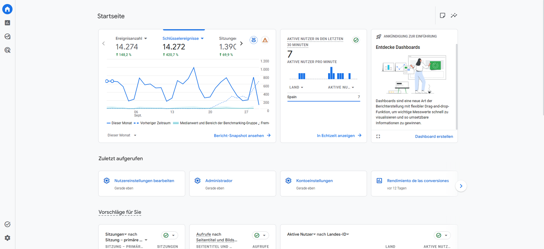The width and height of the screenshot is (544, 249).
Task: Open the Kontoeinstellungen recent item
Action: click(x=323, y=184)
